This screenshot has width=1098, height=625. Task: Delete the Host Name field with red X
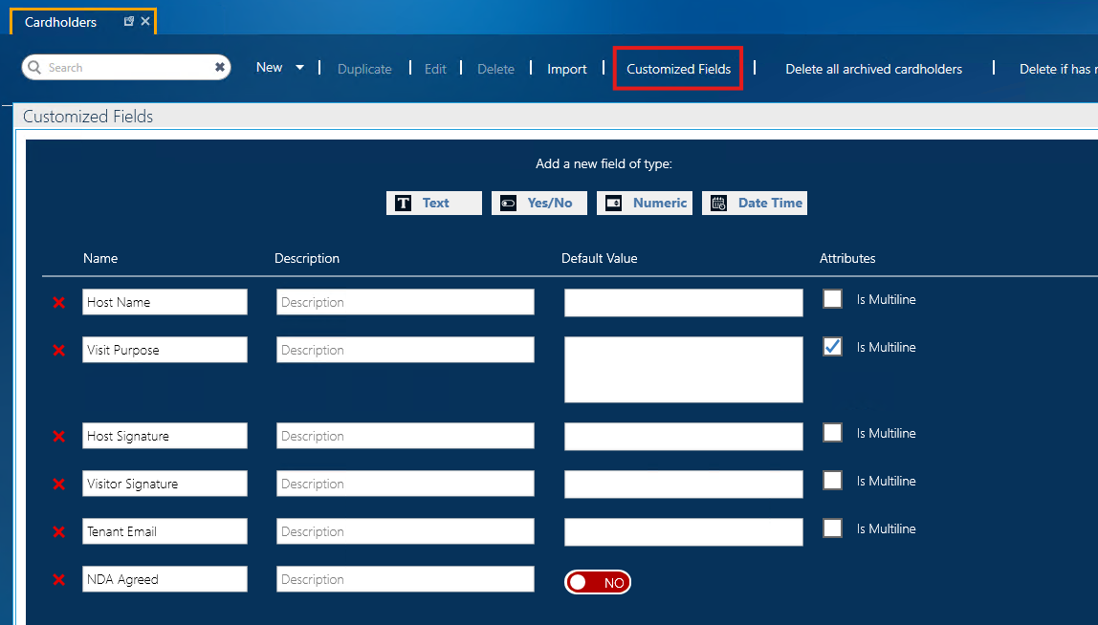click(x=59, y=302)
